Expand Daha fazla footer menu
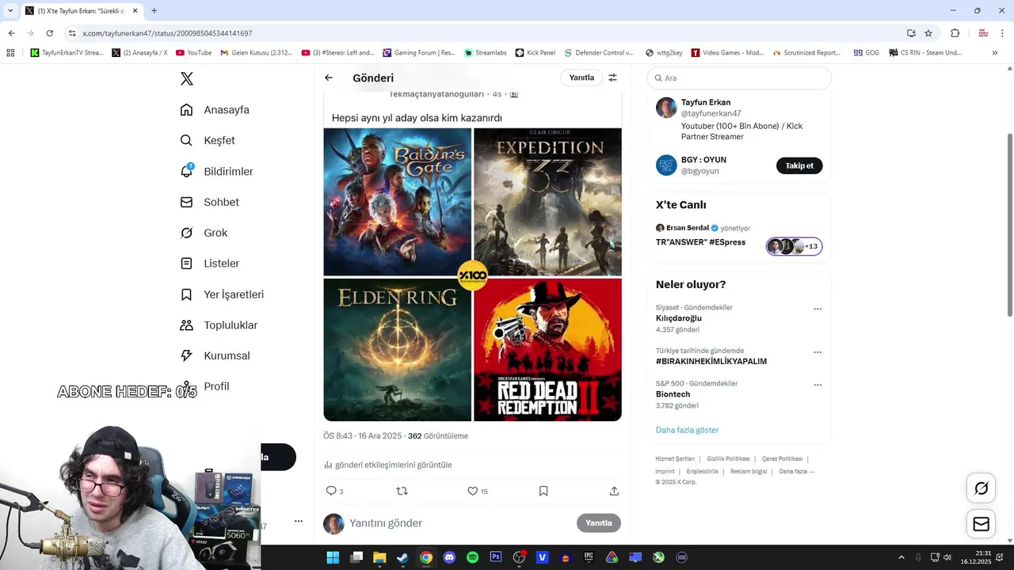The width and height of the screenshot is (1014, 570). tap(796, 471)
